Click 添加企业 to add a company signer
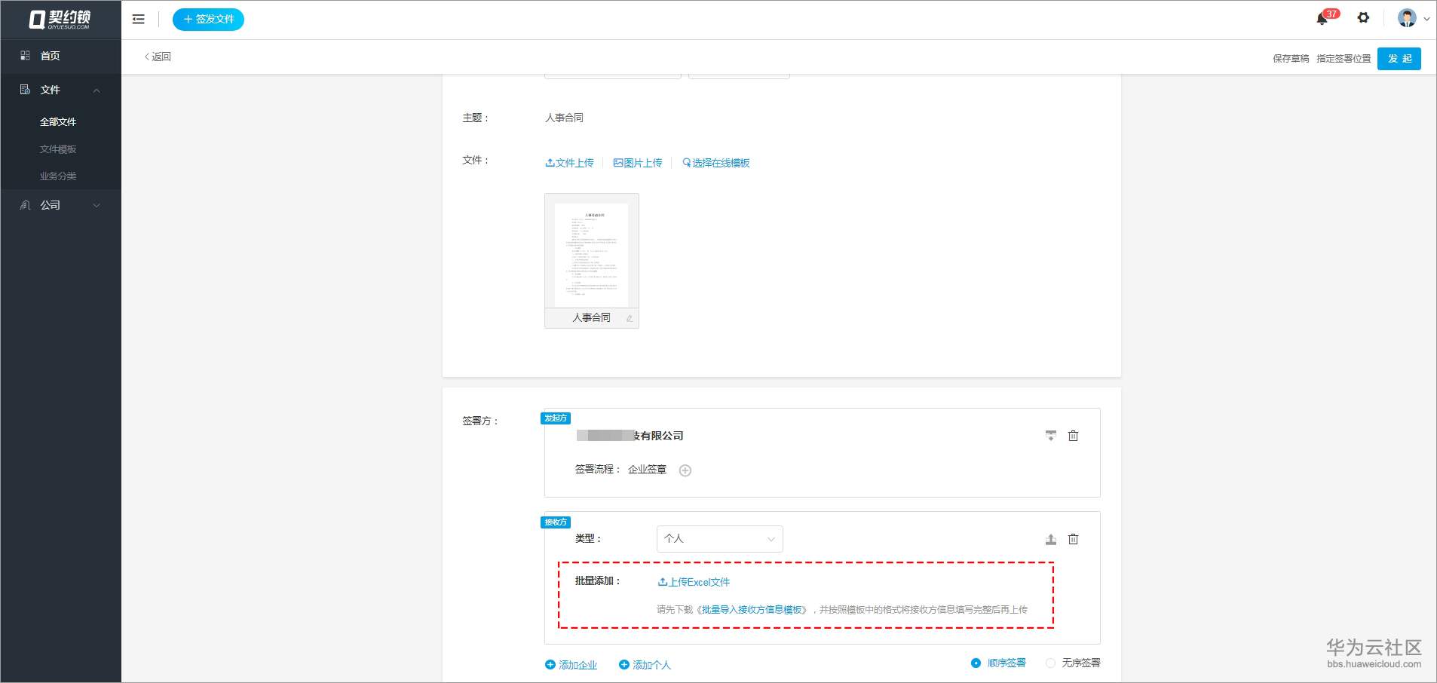1437x683 pixels. pos(571,665)
